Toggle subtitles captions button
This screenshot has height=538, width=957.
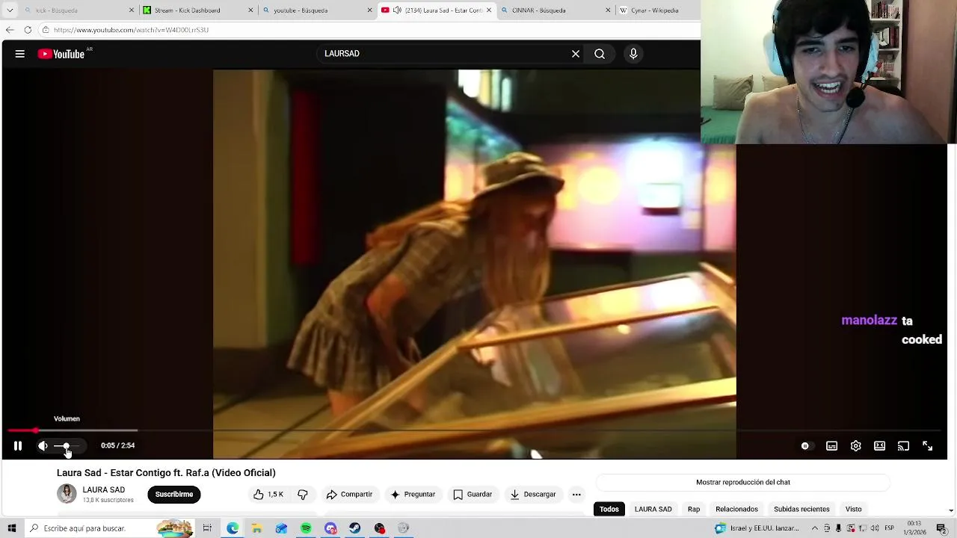[831, 446]
